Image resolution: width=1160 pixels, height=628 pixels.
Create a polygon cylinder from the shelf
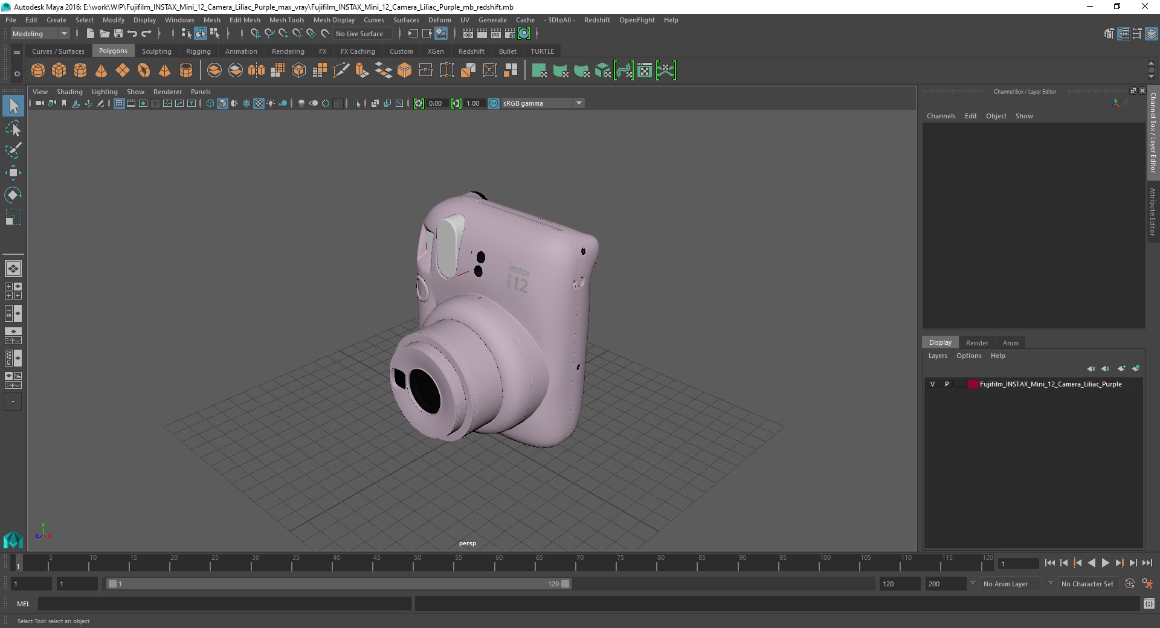click(80, 71)
